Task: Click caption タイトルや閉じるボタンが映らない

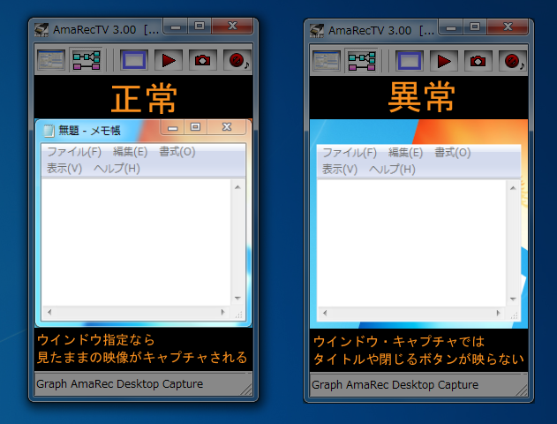Action: (418, 359)
